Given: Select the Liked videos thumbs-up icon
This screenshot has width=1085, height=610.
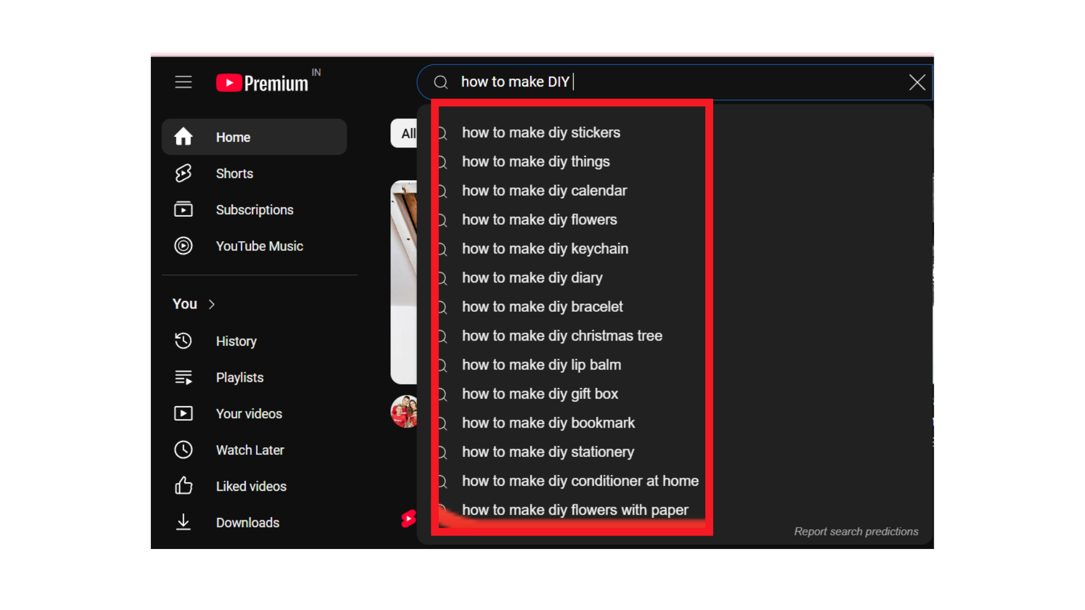Looking at the screenshot, I should tap(183, 486).
